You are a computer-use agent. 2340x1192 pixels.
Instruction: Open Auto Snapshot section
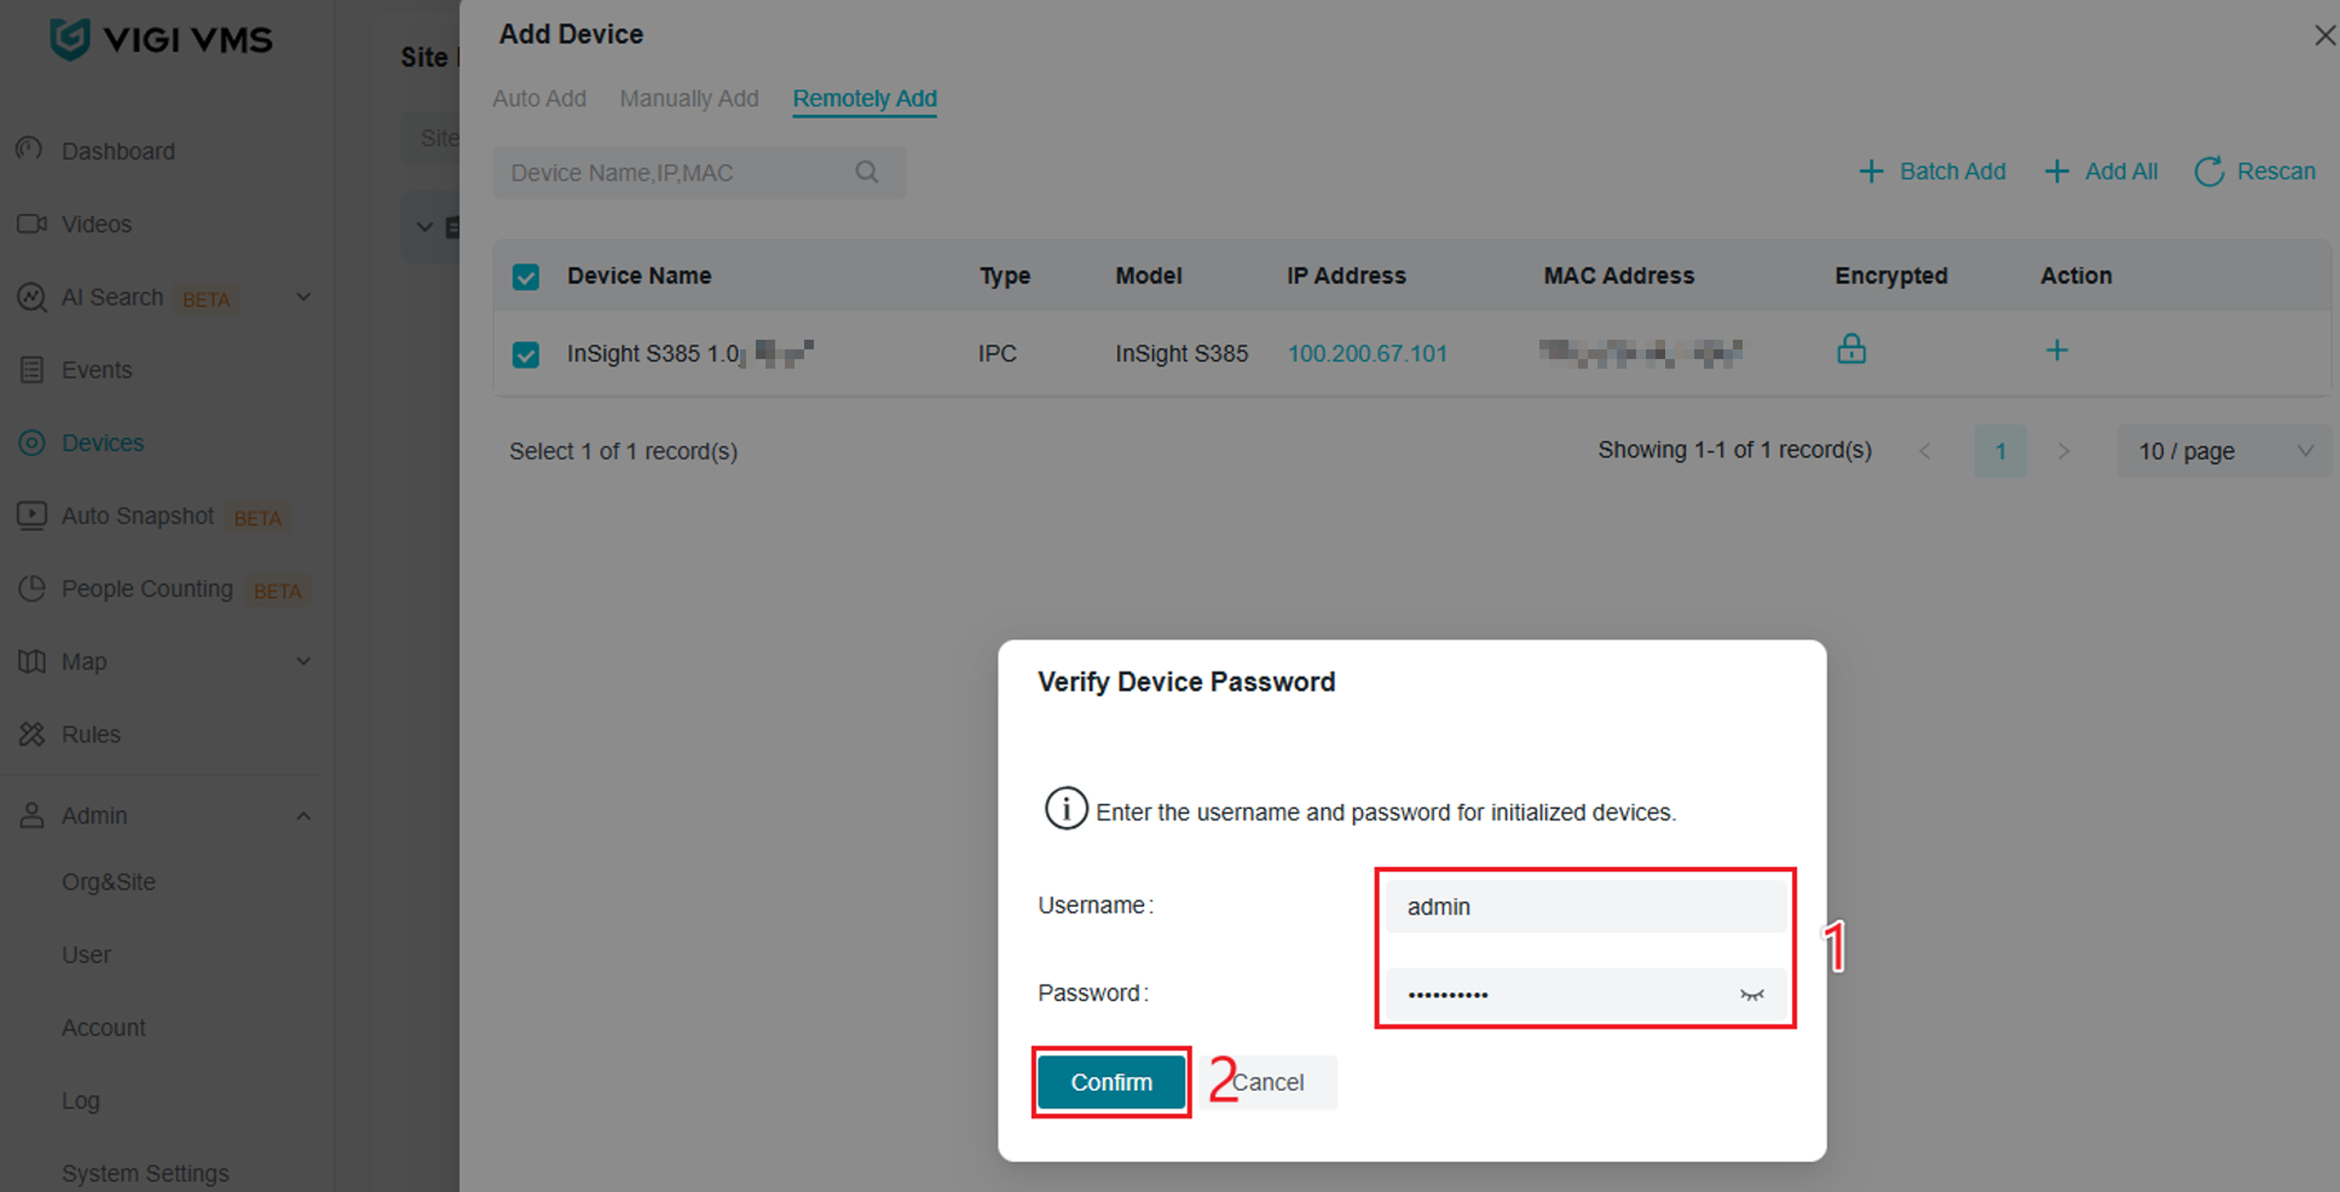[137, 516]
